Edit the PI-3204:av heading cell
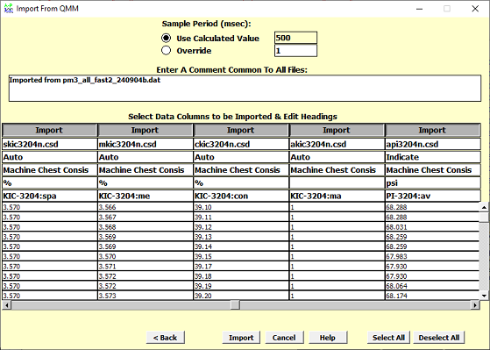Image resolution: width=490 pixels, height=350 pixels. 432,196
